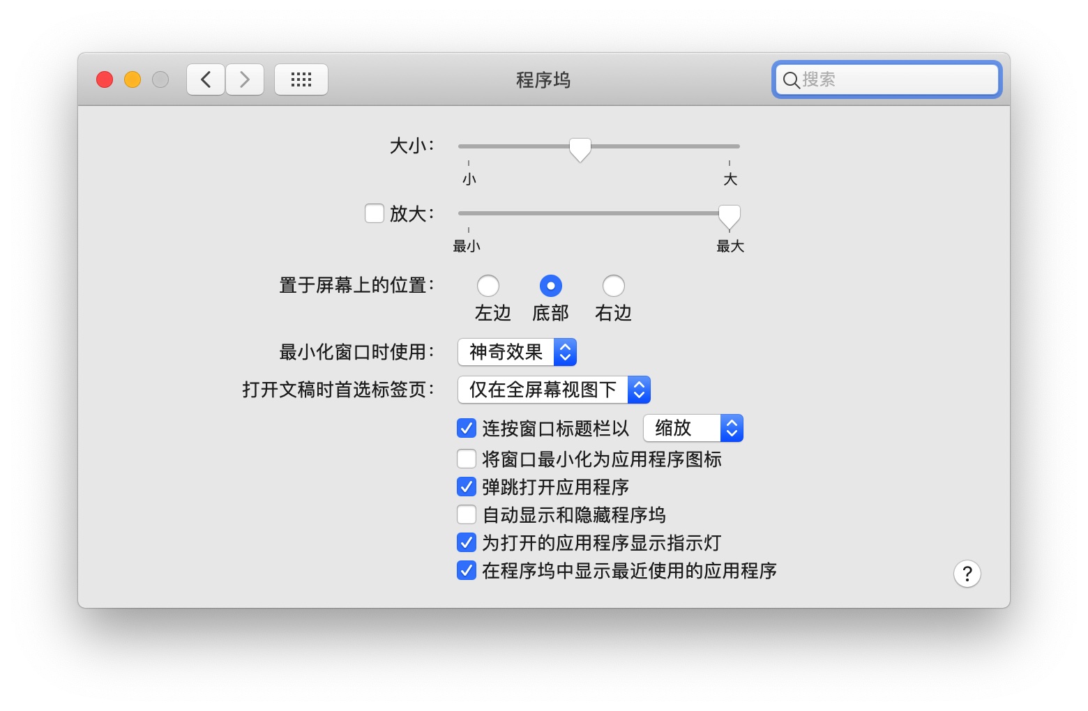This screenshot has width=1088, height=711.
Task: Disable 弹跳打开应用程序 checkbox
Action: click(x=467, y=487)
